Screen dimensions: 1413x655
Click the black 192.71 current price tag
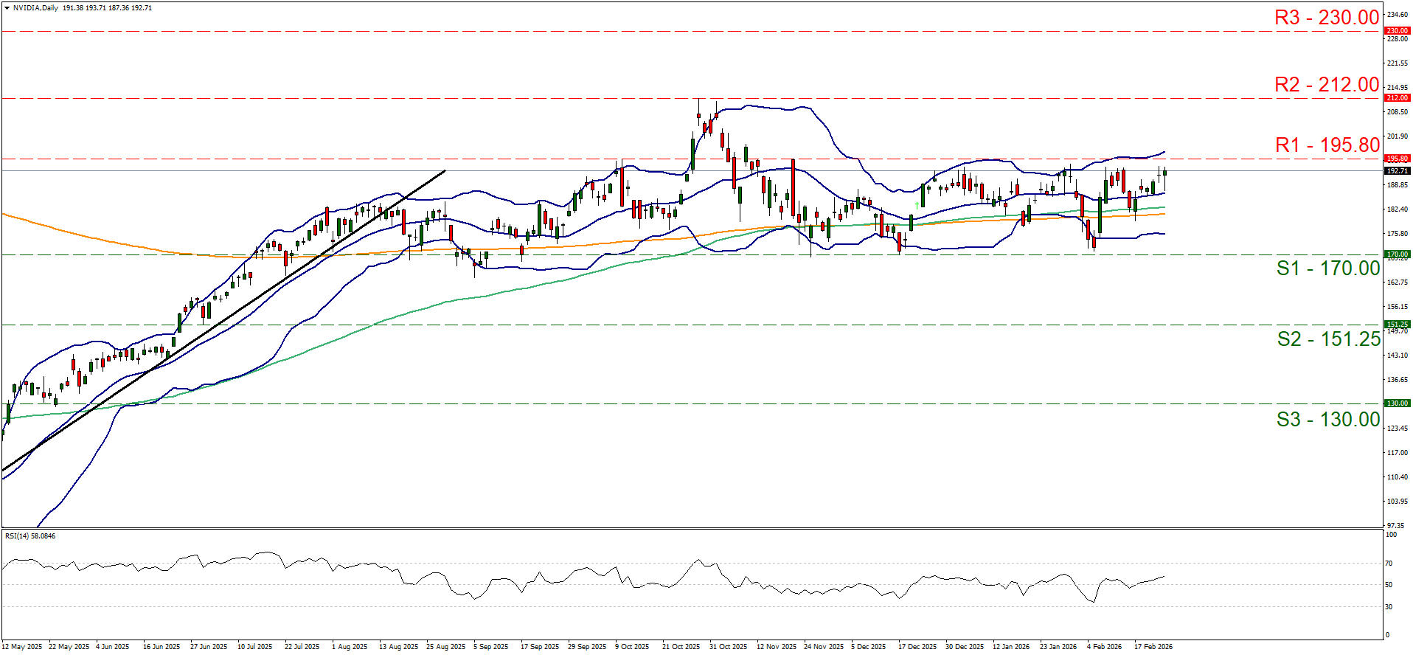point(1397,171)
